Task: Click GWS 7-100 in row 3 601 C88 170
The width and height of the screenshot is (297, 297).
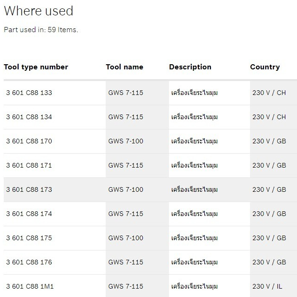Action: tap(126, 141)
